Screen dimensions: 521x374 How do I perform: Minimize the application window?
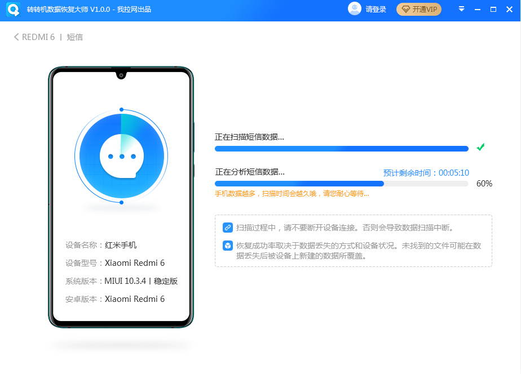[478, 10]
